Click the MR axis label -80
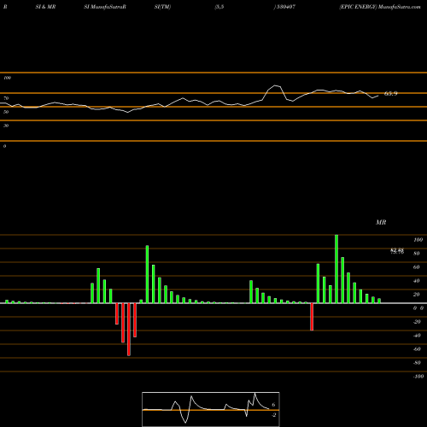This screenshot has height=427, width=427. click(417, 363)
